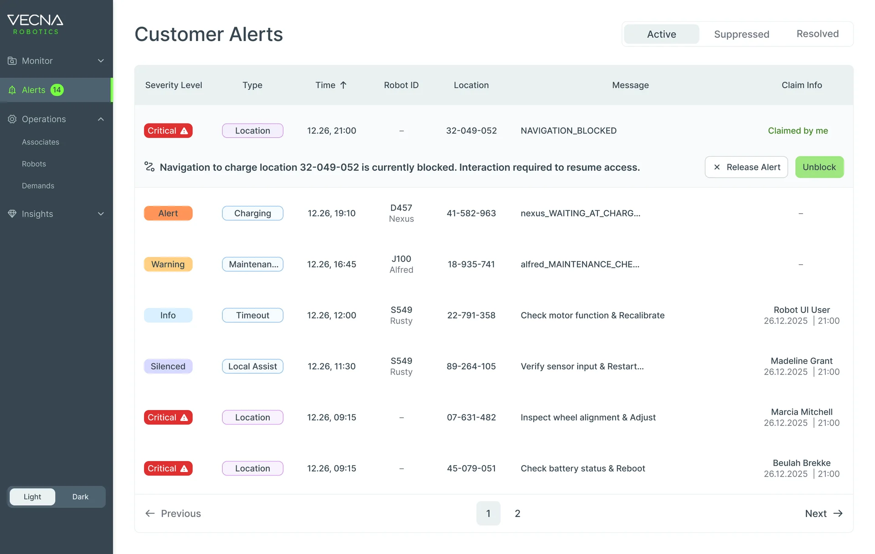Expand the Insights menu chevron
875x554 pixels.
point(101,214)
